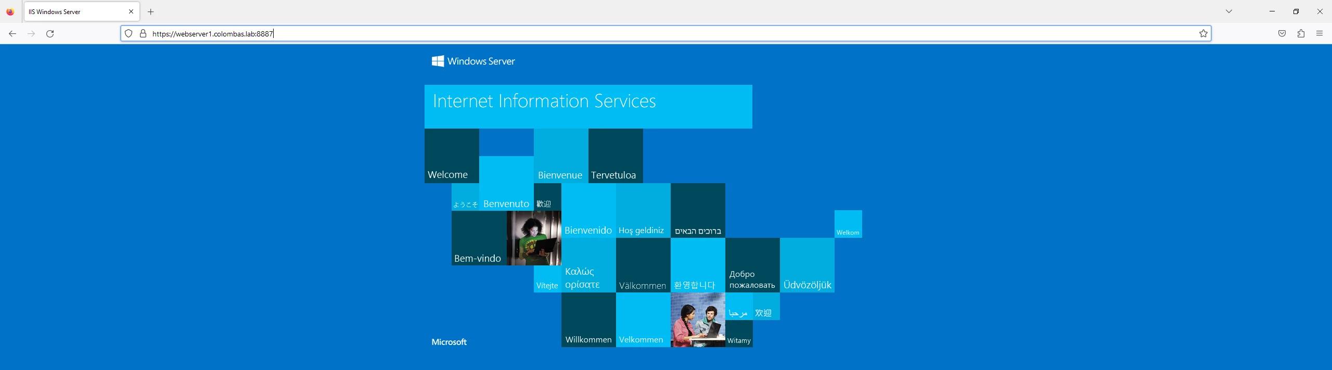
Task: Click the Välkommen tile
Action: point(643,265)
